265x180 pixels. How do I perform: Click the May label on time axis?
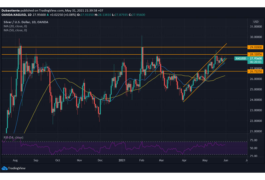(x=205, y=160)
